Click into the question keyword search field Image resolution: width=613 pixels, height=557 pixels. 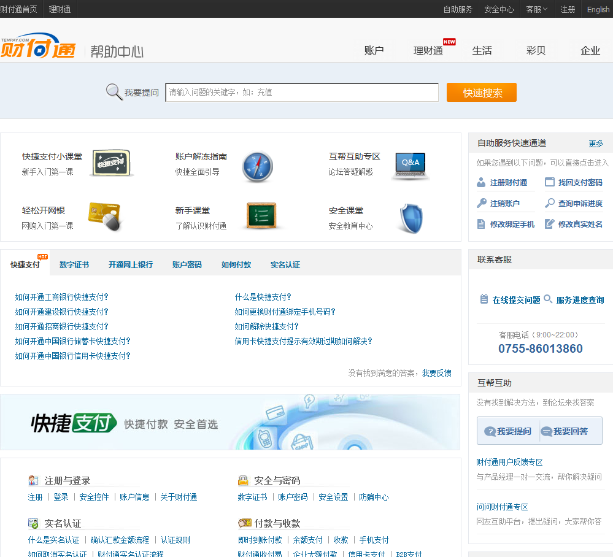pyautogui.click(x=302, y=92)
